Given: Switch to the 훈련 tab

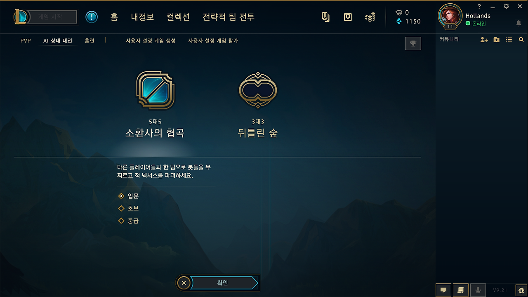Looking at the screenshot, I should [x=90, y=41].
